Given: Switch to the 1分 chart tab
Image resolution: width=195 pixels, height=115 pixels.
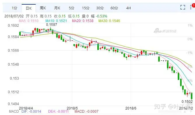Looking at the screenshot, I should [14, 8].
